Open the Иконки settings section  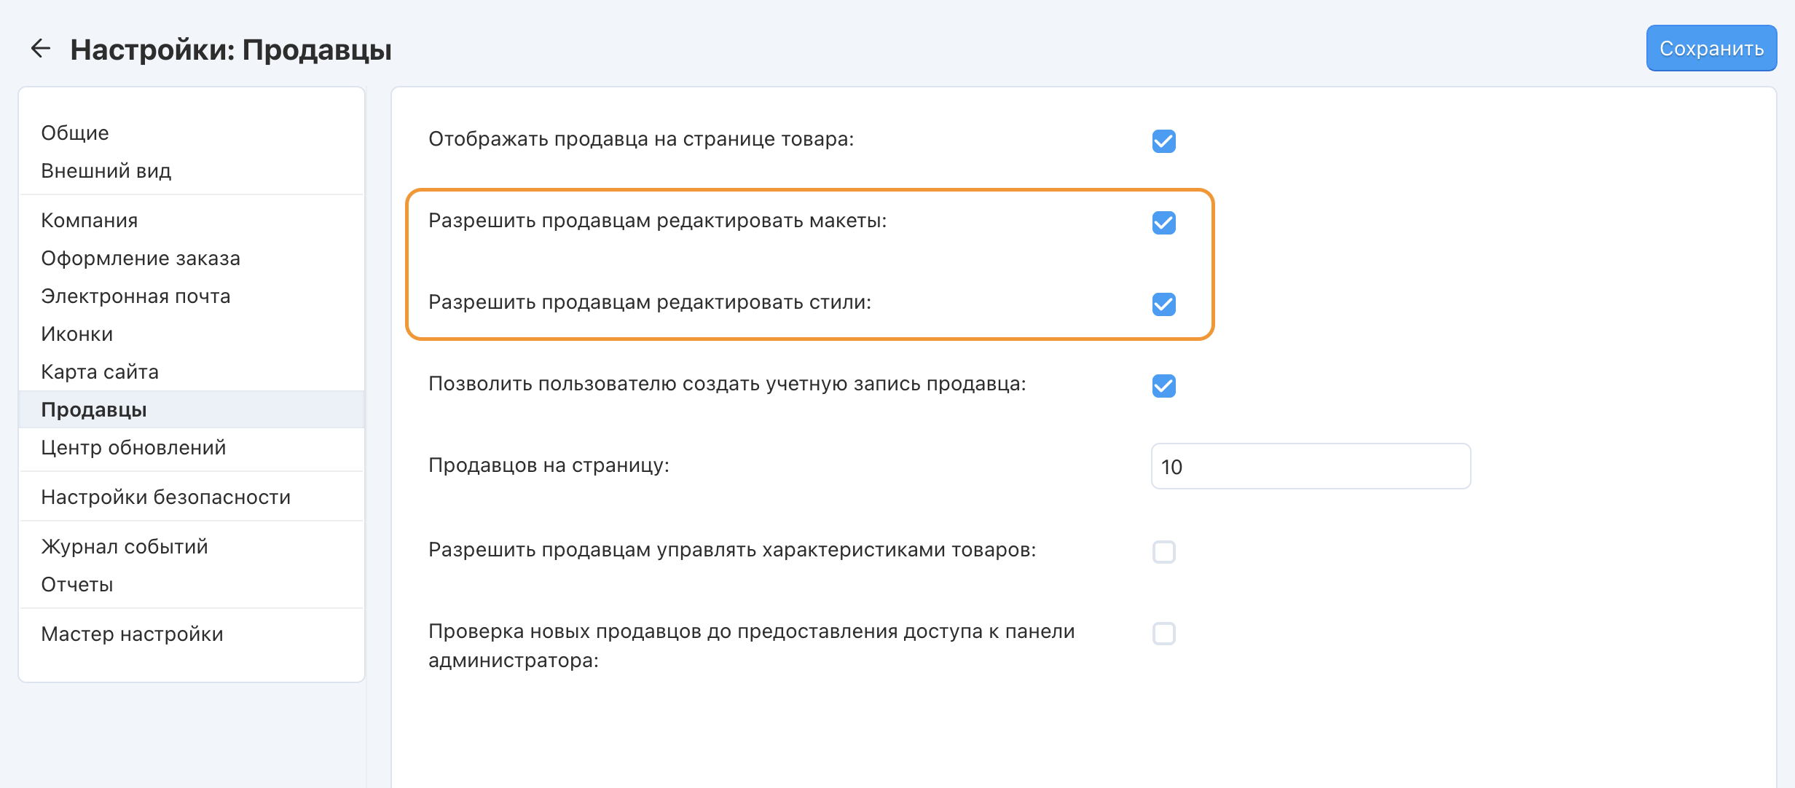pyautogui.click(x=77, y=334)
